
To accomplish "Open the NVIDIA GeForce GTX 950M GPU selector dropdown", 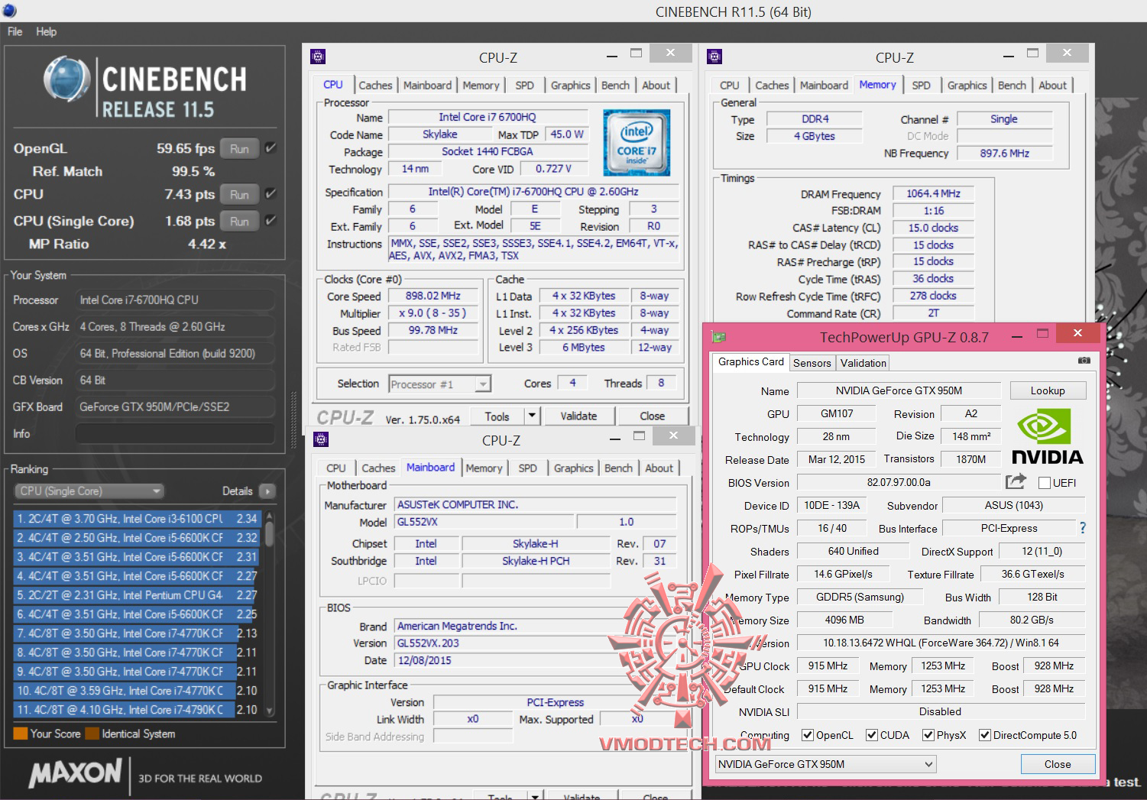I will 825,764.
